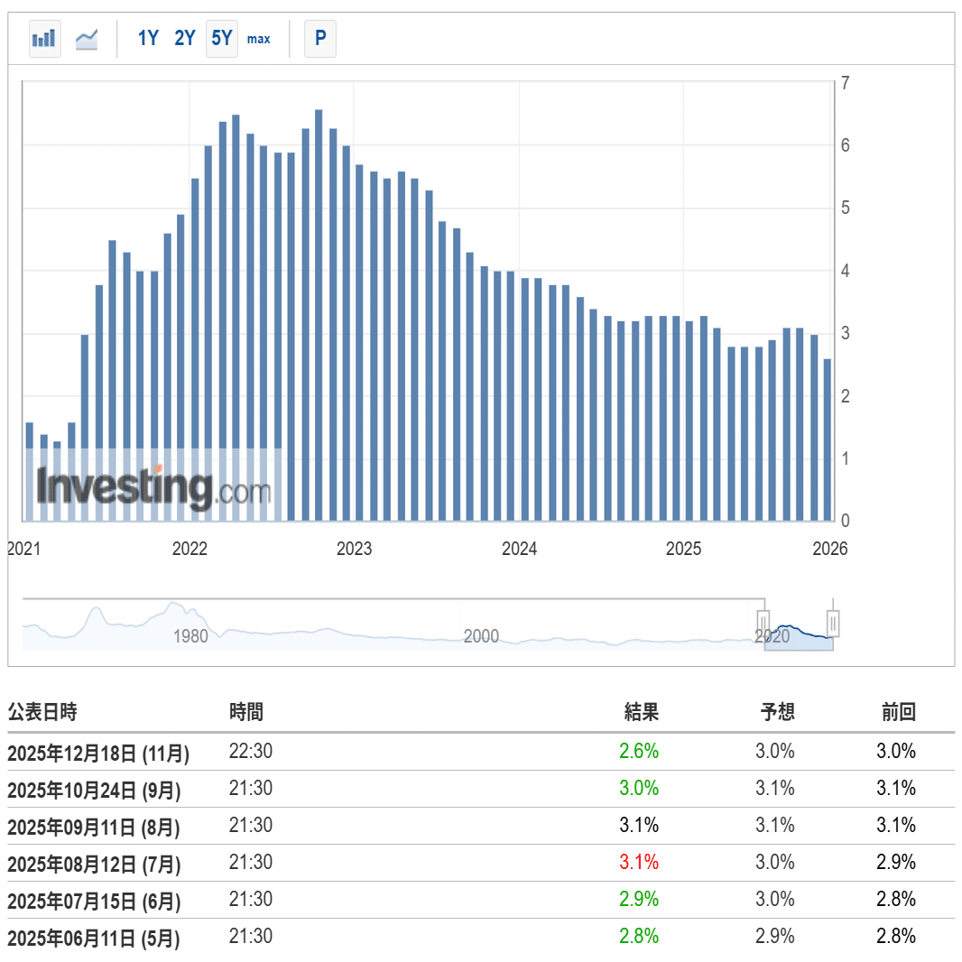Click the 1980 area in the navigator

[x=190, y=635]
